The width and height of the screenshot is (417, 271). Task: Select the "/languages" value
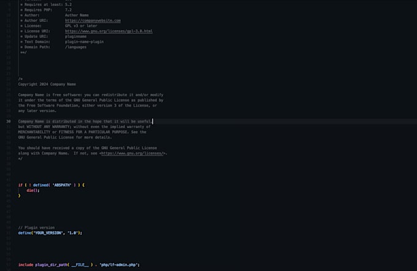point(76,47)
